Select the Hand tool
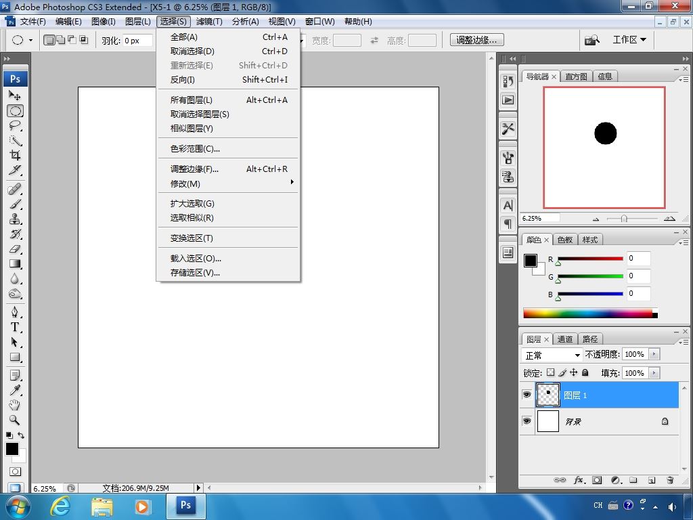The height and width of the screenshot is (520, 693). pos(15,405)
